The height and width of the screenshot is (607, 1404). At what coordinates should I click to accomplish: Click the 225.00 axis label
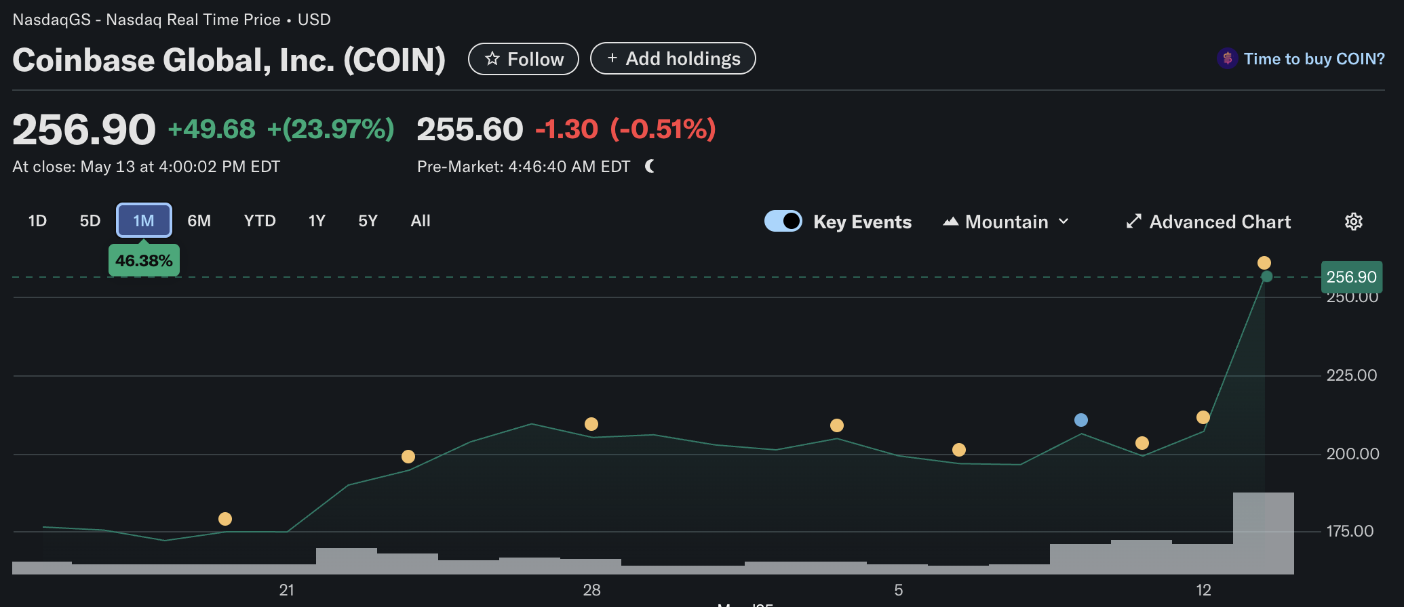pyautogui.click(x=1352, y=375)
